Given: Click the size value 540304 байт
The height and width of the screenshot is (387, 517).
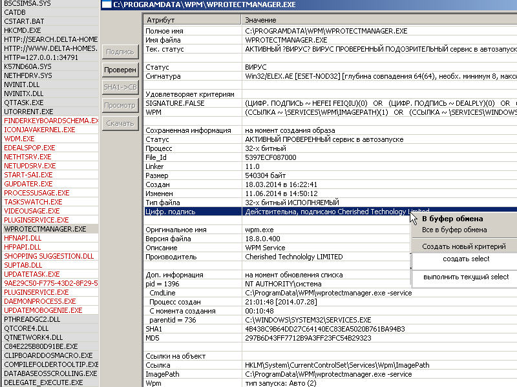Looking at the screenshot, I should tap(265, 175).
